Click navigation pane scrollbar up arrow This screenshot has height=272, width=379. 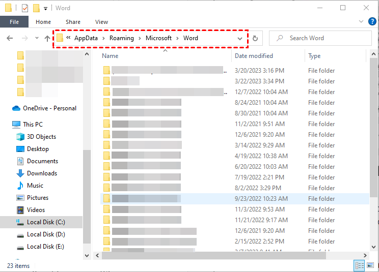[x=87, y=54]
